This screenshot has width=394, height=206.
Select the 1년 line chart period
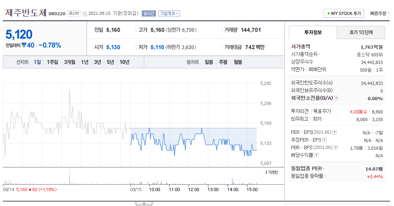coord(85,62)
